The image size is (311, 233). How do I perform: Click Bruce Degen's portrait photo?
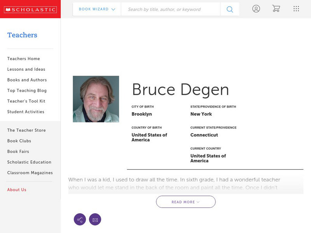click(x=96, y=99)
